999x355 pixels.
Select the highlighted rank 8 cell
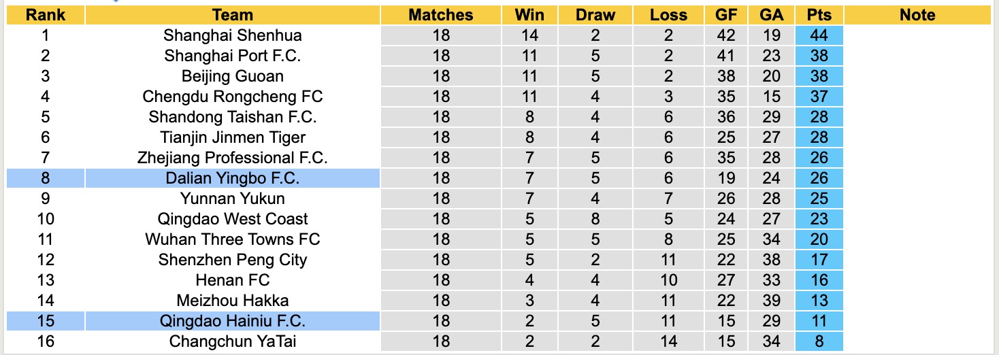click(45, 178)
